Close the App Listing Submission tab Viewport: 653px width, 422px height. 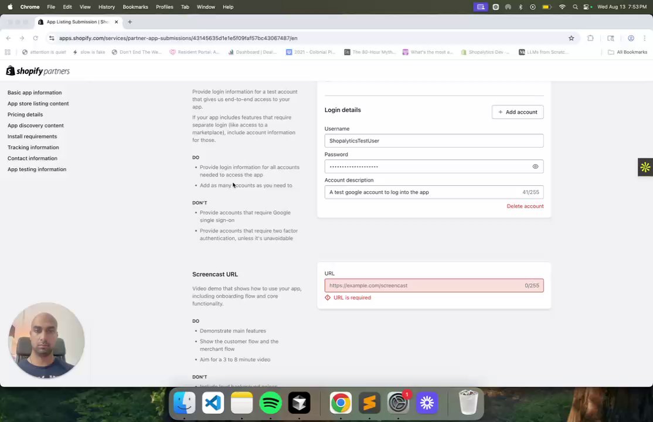(x=116, y=22)
